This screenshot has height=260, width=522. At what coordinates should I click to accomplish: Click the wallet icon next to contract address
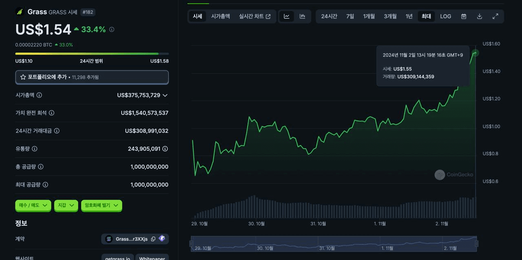tap(162, 238)
